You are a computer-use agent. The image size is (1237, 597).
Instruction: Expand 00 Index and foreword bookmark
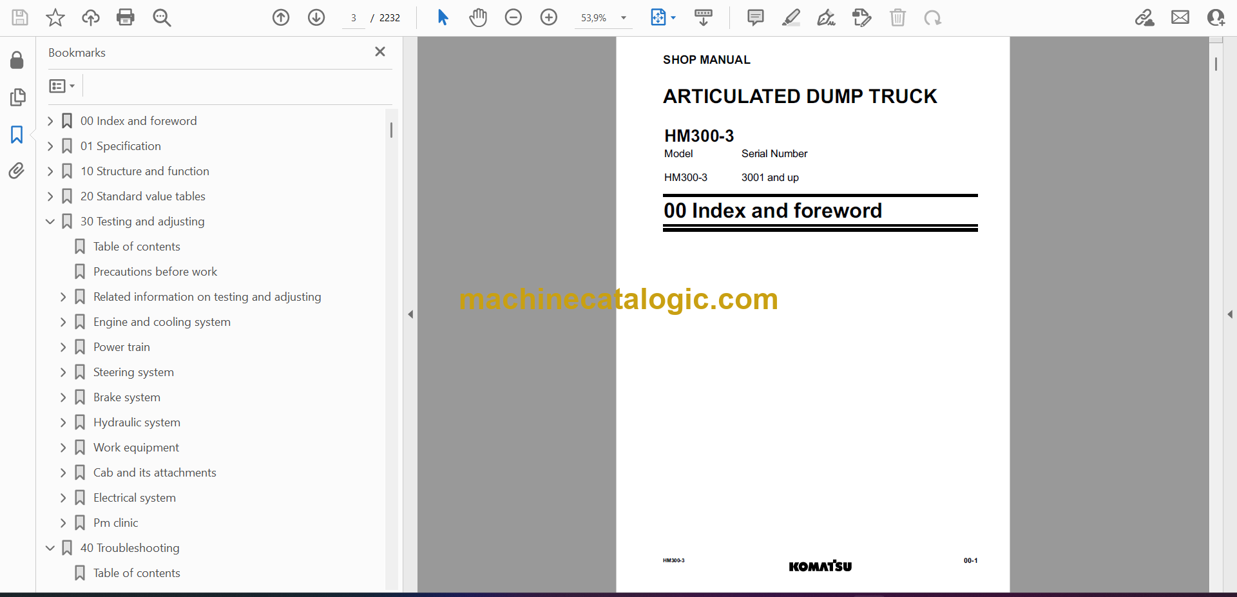50,121
